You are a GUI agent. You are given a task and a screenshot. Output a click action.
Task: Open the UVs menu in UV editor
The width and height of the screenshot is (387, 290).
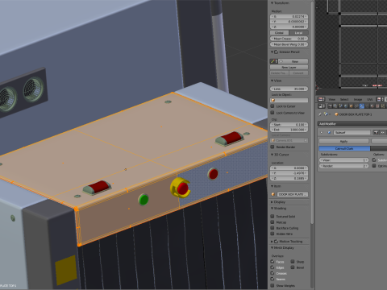(x=369, y=99)
